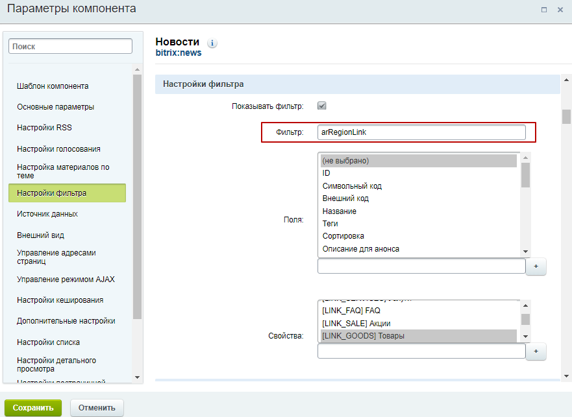Click the main panel scrollbar thumb
This screenshot has height=417, width=572.
point(566,117)
